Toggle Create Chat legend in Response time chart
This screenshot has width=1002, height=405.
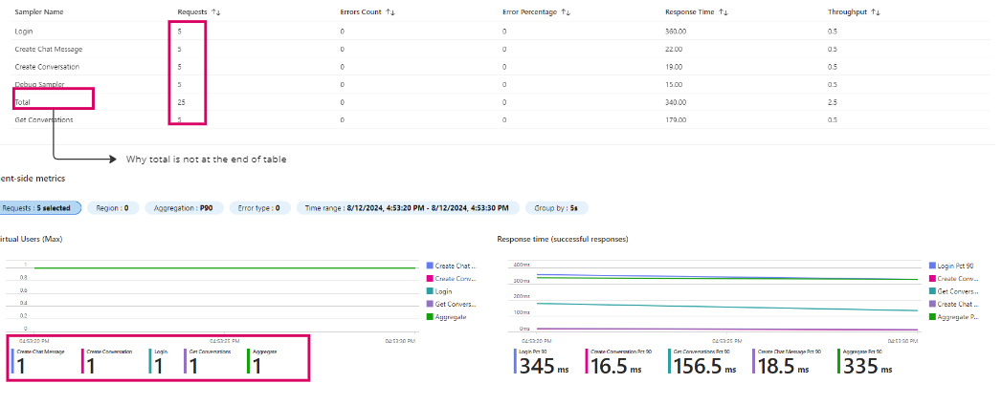(954, 305)
